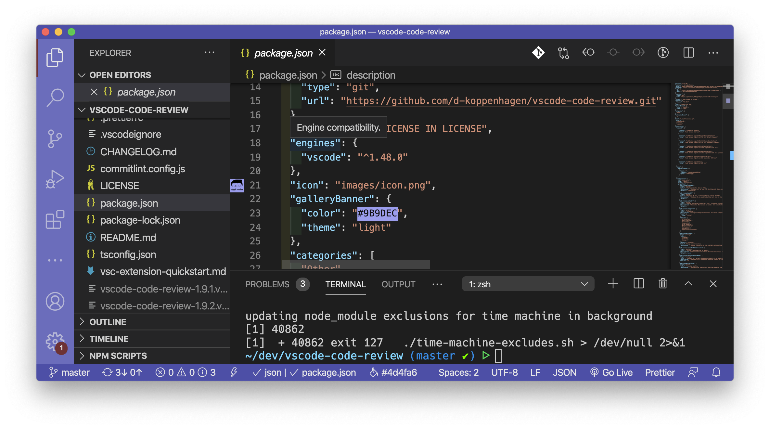
Task: Kill terminal with trash icon
Action: tap(663, 284)
